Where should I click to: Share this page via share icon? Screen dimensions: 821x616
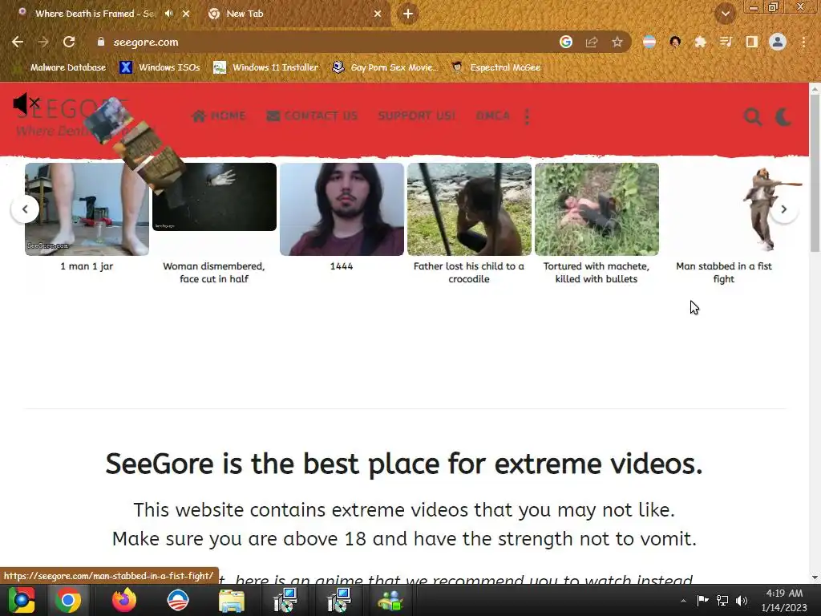(592, 42)
